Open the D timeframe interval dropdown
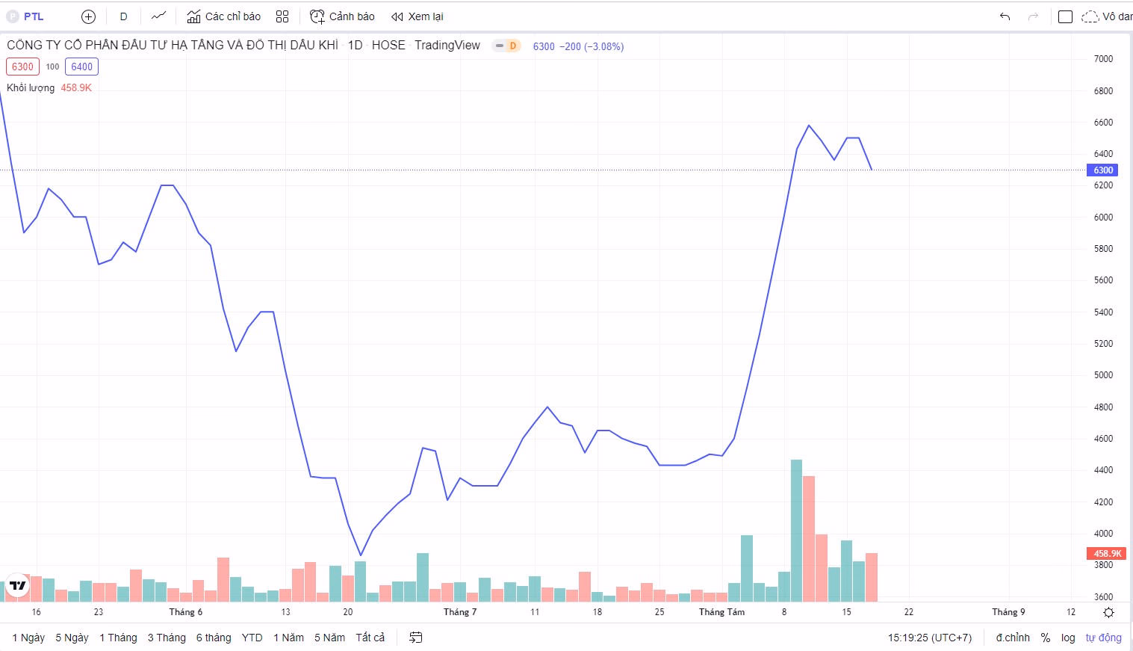This screenshot has width=1133, height=651. coord(123,16)
